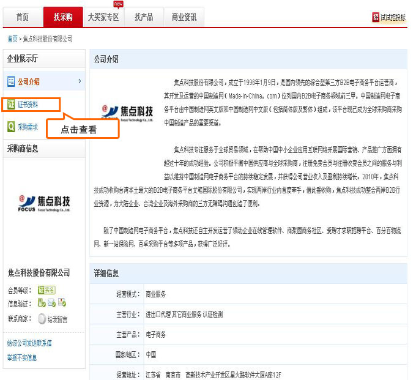
Task: Click the green 证 certificate icon
Action: pos(11,104)
